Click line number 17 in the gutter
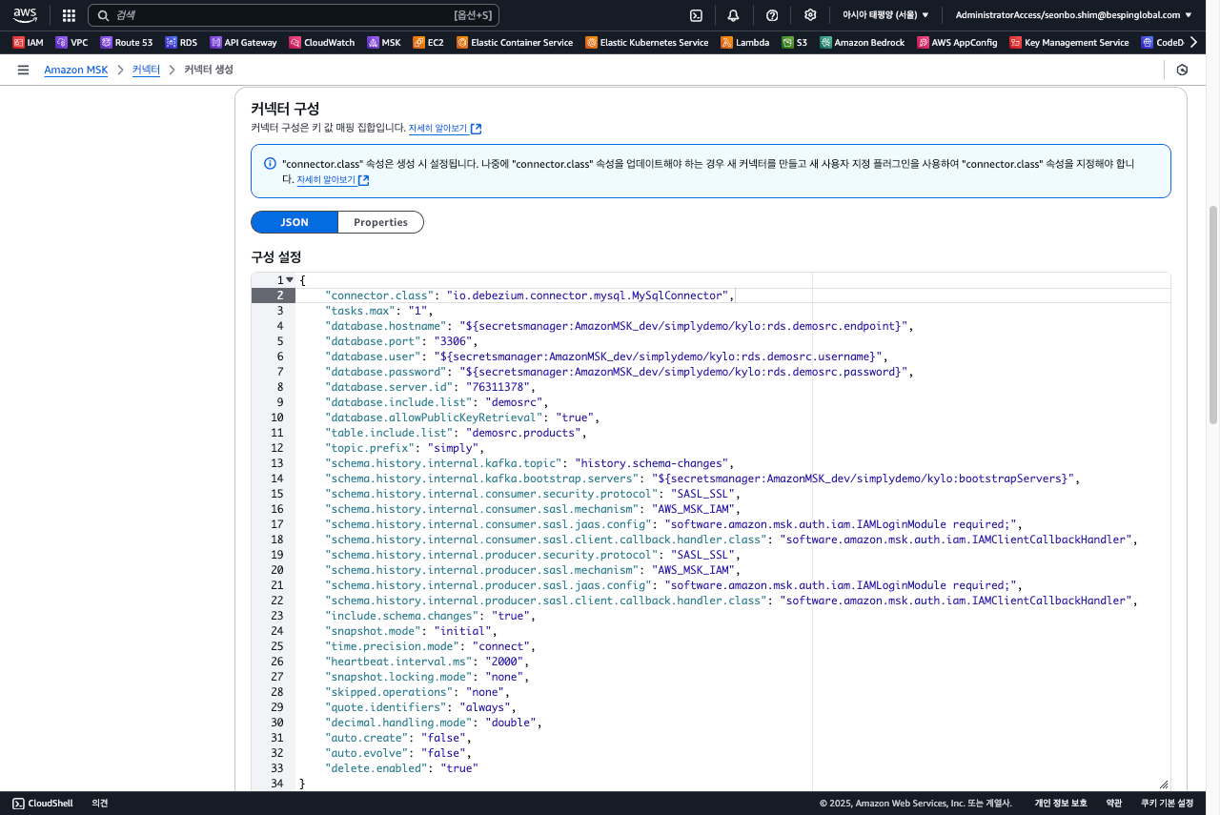 (277, 524)
